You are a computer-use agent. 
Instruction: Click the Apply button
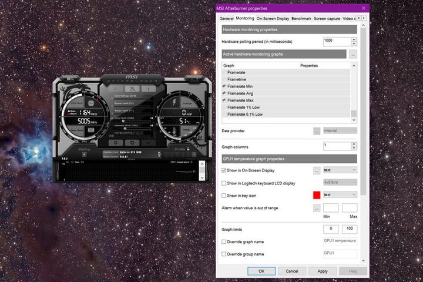pyautogui.click(x=323, y=271)
